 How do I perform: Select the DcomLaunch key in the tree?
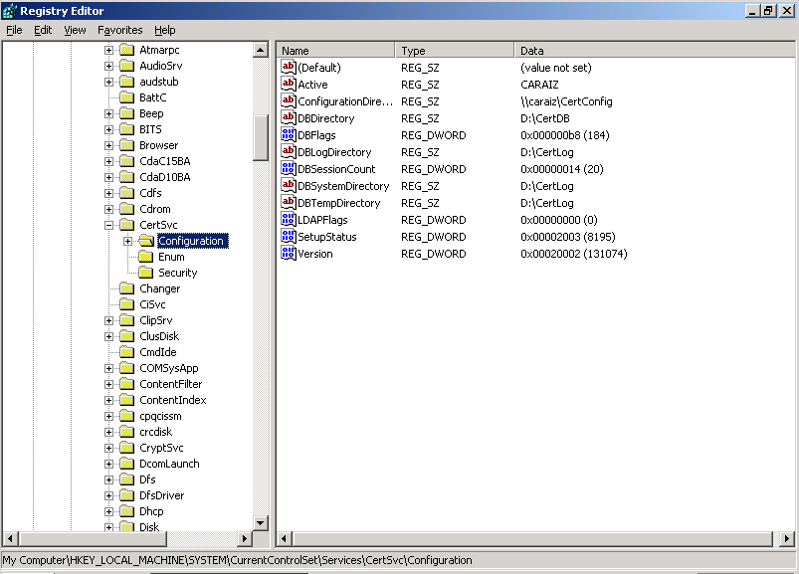point(169,464)
